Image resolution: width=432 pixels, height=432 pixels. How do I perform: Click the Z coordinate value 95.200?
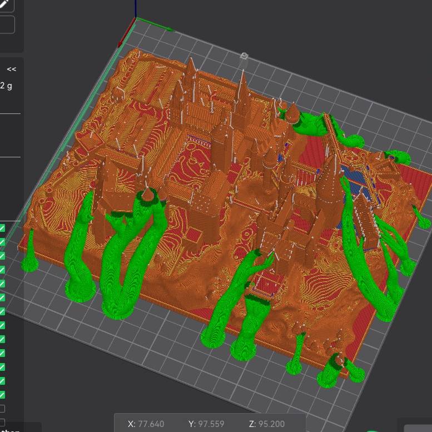point(271,424)
